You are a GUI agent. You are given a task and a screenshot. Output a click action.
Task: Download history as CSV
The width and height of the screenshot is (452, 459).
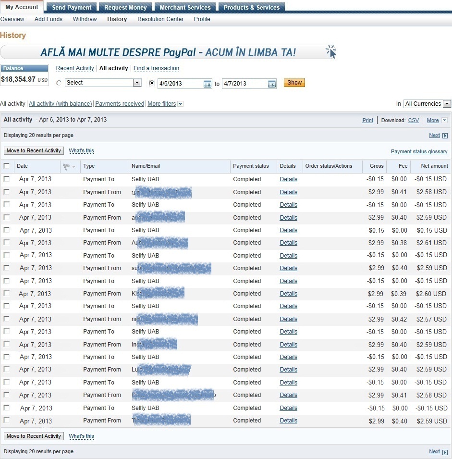coord(414,120)
